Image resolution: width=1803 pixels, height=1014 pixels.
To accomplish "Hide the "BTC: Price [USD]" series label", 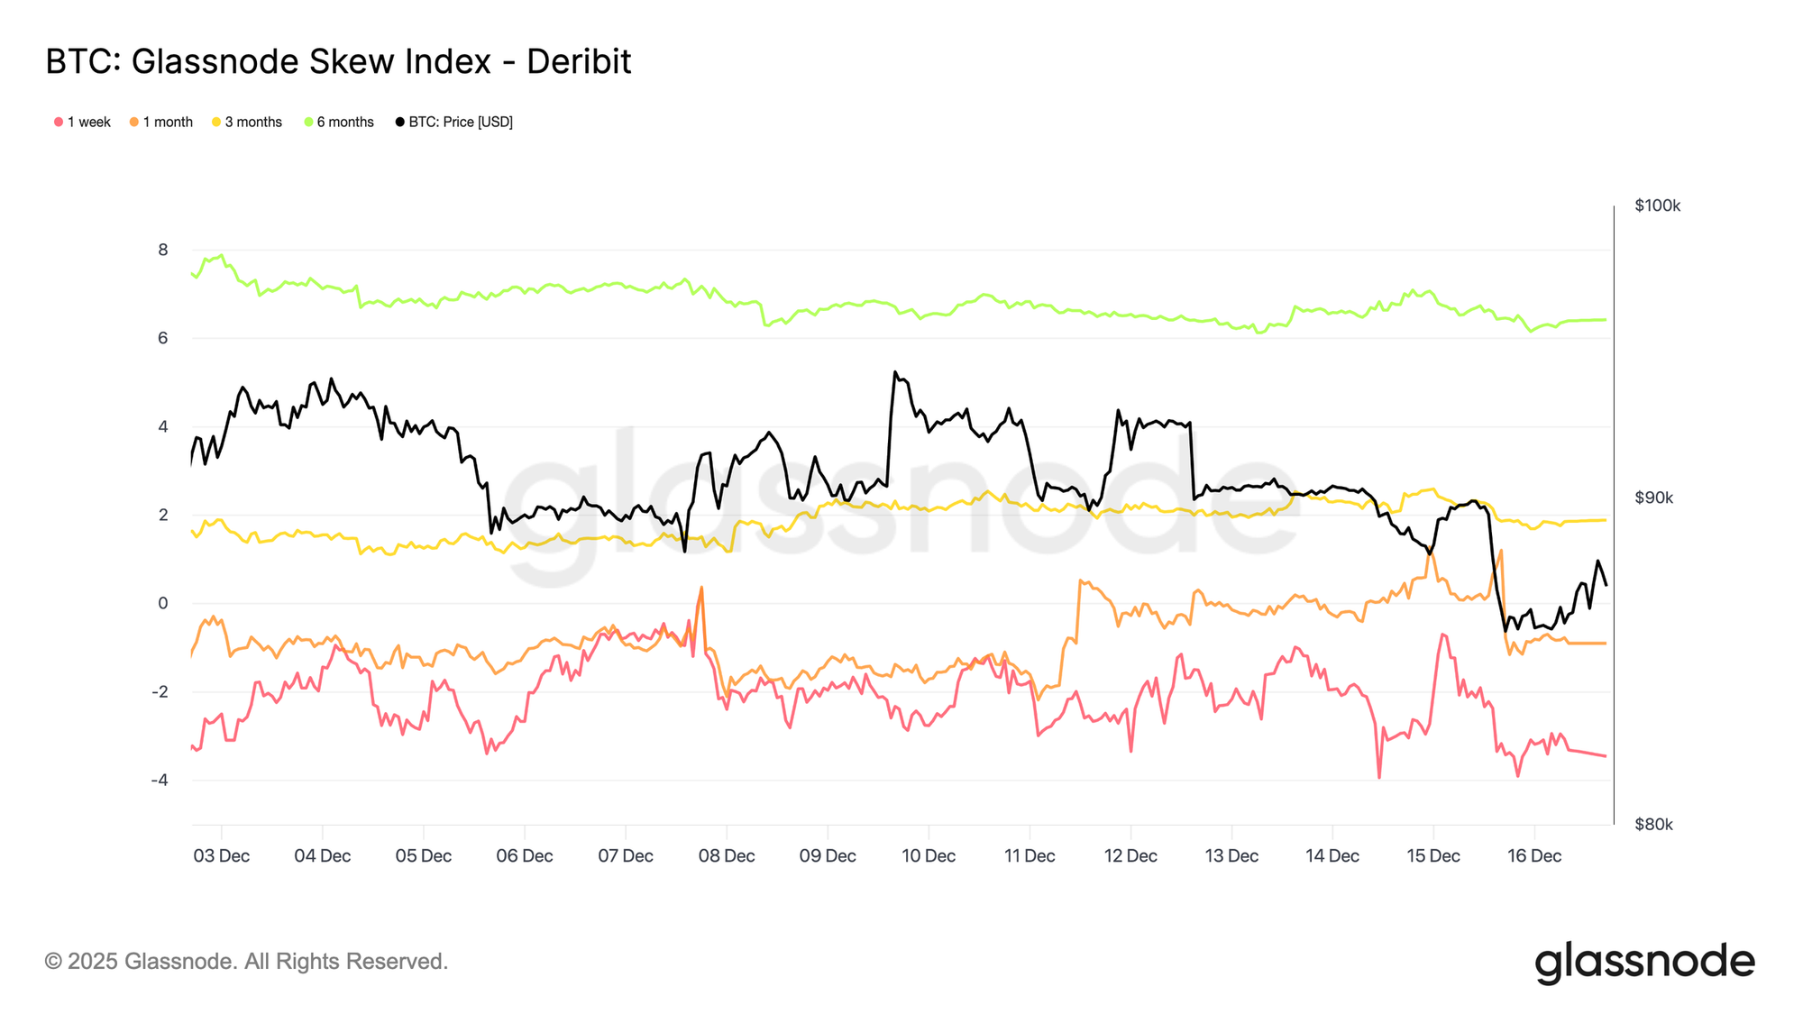I will [461, 123].
